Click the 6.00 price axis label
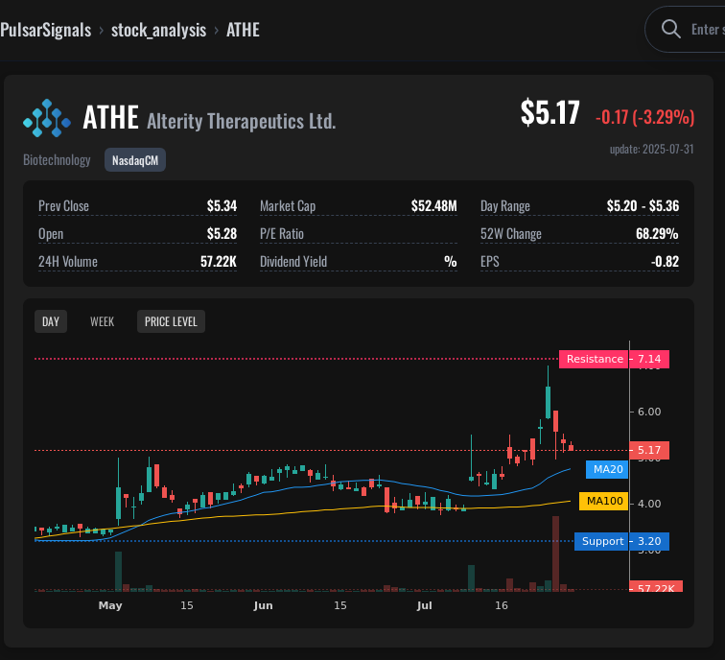Screen dimensions: 725x660 point(649,412)
